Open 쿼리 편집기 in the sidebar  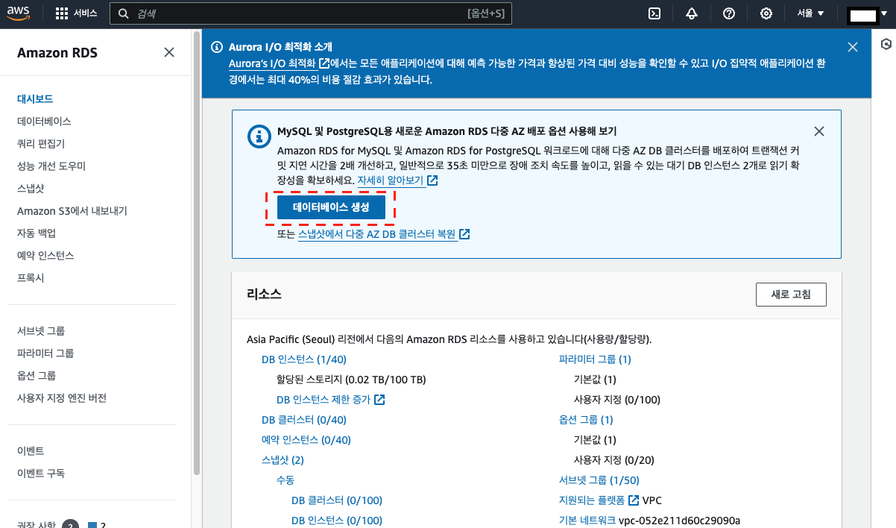click(x=41, y=143)
